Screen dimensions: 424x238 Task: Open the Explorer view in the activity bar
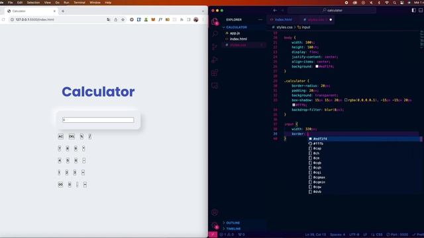point(215,21)
